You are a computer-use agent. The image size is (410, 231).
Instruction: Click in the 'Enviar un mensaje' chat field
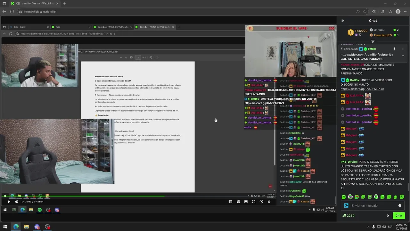(x=373, y=206)
